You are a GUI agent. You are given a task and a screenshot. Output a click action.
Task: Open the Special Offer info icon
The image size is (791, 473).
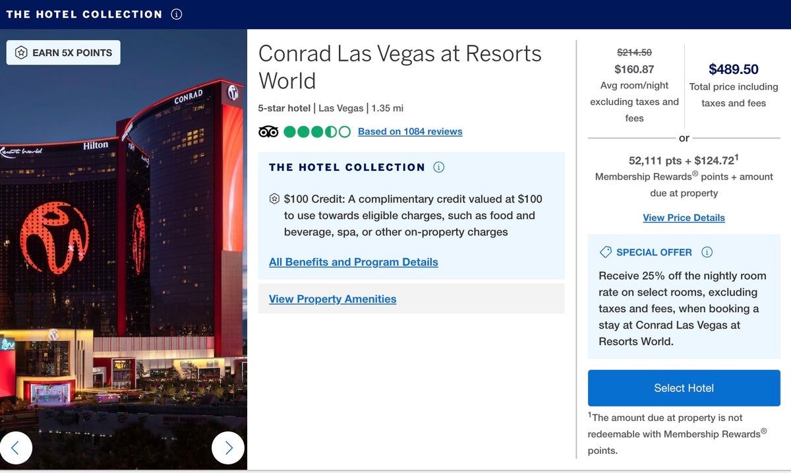[707, 252]
